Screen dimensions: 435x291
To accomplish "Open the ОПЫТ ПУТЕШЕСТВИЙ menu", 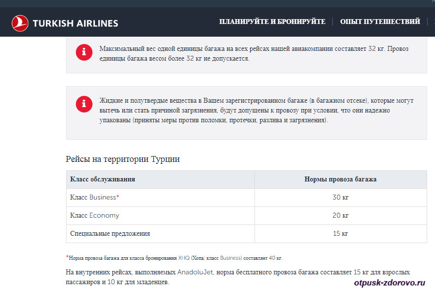I will pos(380,22).
